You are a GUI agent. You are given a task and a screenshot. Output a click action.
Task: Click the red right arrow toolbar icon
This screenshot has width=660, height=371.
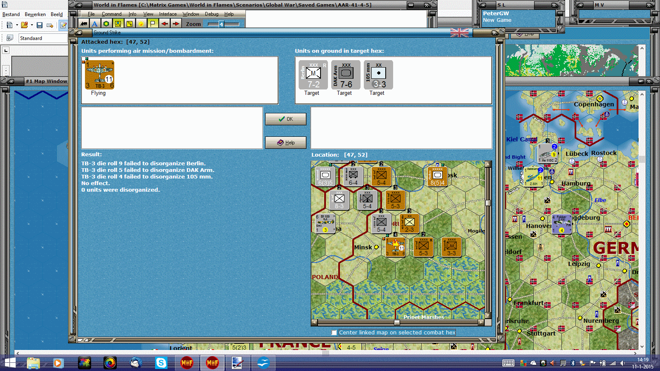[176, 24]
